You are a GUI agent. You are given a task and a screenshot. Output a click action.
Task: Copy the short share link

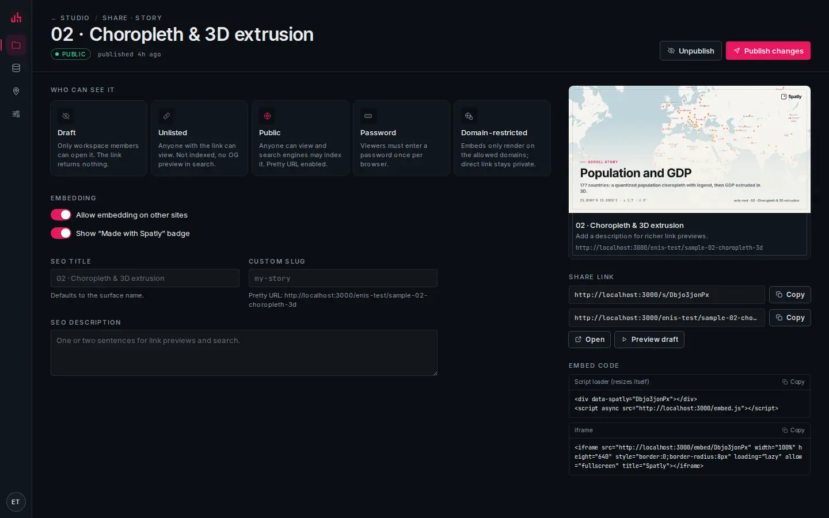point(790,295)
